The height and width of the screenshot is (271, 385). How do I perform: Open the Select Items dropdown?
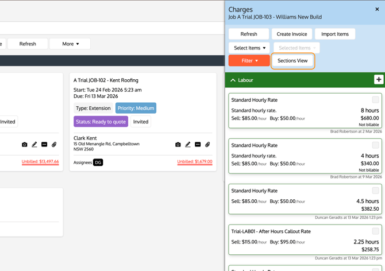249,48
